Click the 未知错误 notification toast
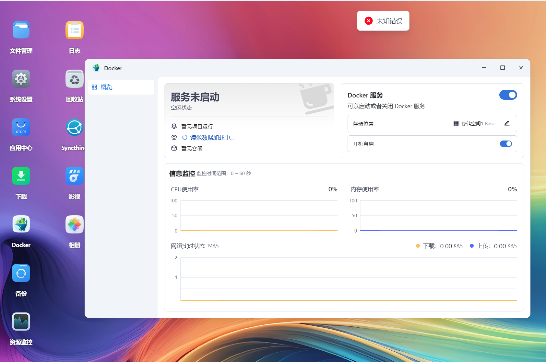The height and width of the screenshot is (362, 546). click(383, 21)
